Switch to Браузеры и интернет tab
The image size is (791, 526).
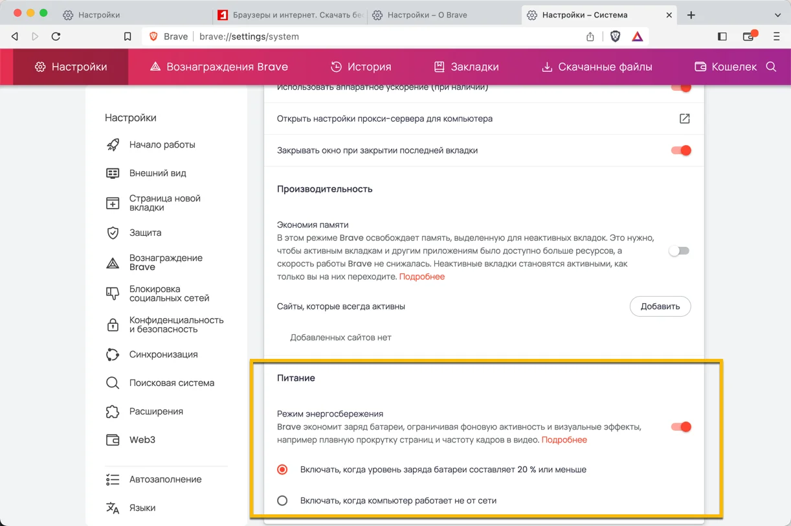tap(289, 15)
